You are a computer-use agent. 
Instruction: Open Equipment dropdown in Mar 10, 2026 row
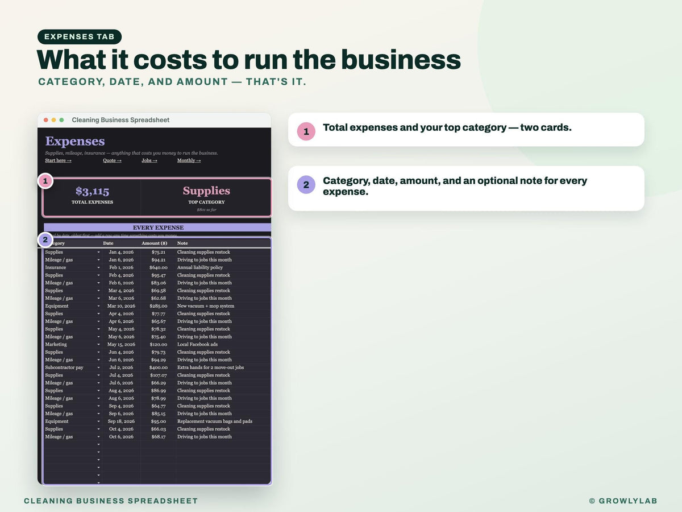click(x=98, y=306)
